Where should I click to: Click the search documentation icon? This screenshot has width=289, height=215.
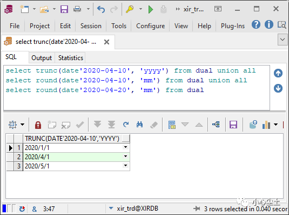pos(282,24)
